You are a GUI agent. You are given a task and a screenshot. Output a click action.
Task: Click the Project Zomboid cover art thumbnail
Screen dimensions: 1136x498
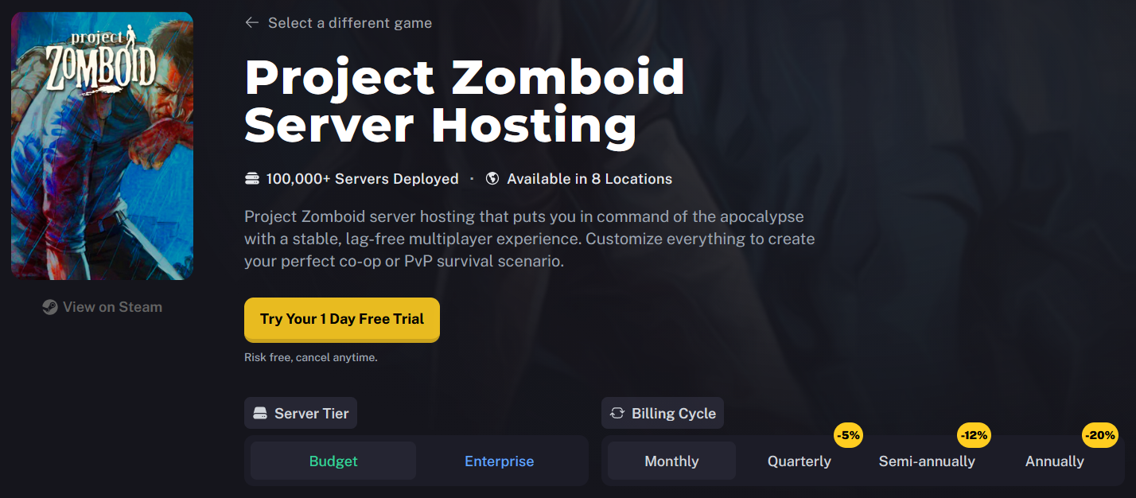click(x=102, y=146)
